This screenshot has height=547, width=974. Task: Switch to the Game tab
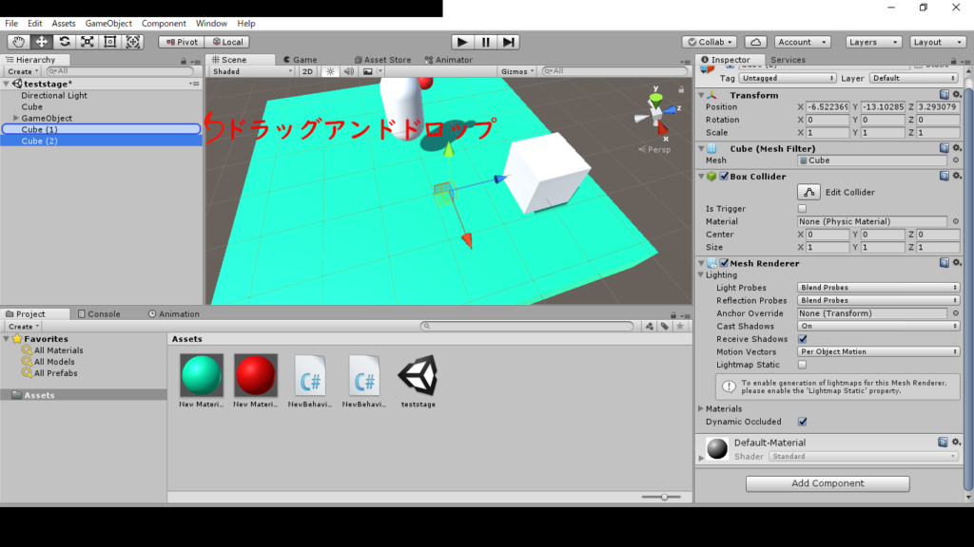coord(304,60)
